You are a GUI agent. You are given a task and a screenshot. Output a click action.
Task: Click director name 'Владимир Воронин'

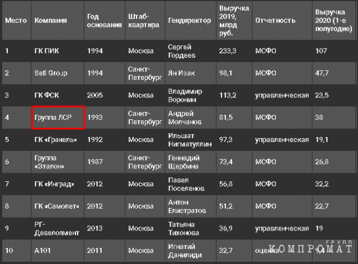coord(185,96)
